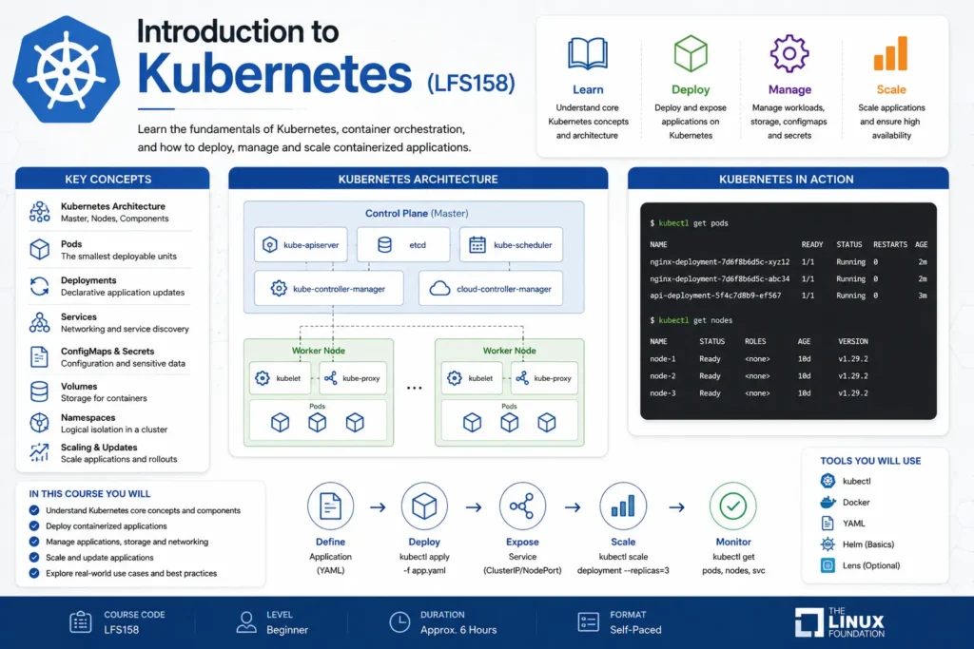Click checkmark beside 'Scale and update applications'

pos(34,557)
